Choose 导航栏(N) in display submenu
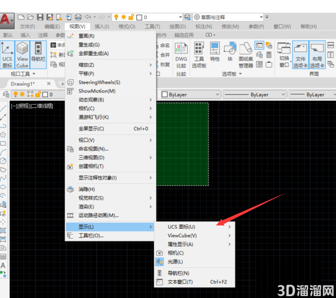 [194, 273]
